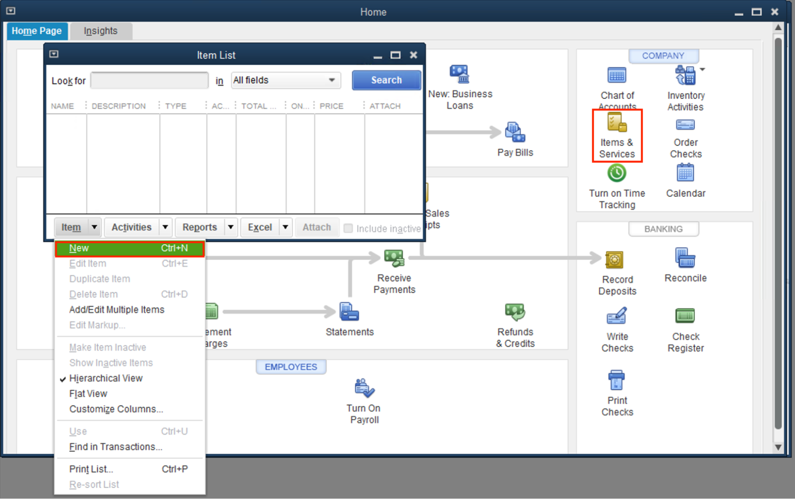Enable the Include inactive checkbox

click(x=348, y=228)
